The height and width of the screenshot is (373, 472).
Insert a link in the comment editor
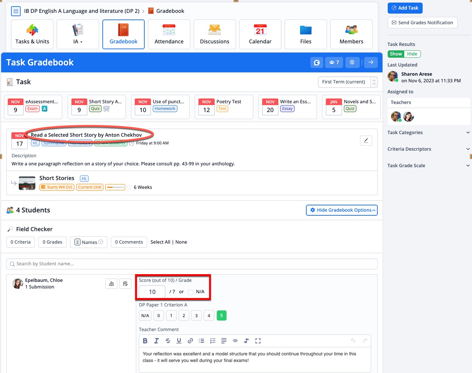click(190, 341)
